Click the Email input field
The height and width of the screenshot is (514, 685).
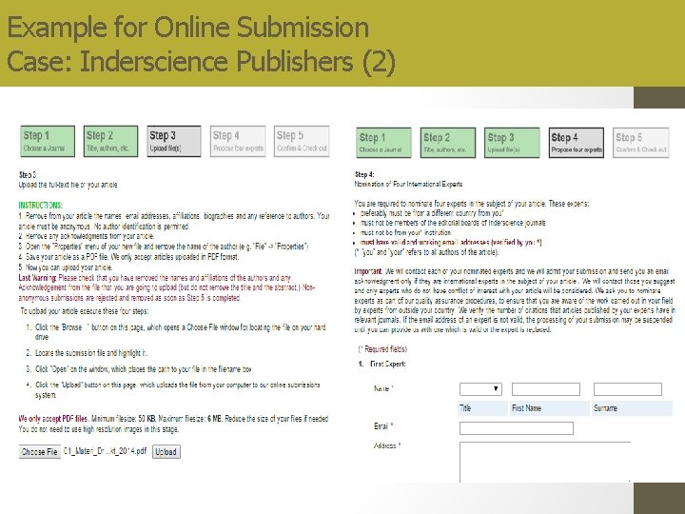[x=517, y=428]
